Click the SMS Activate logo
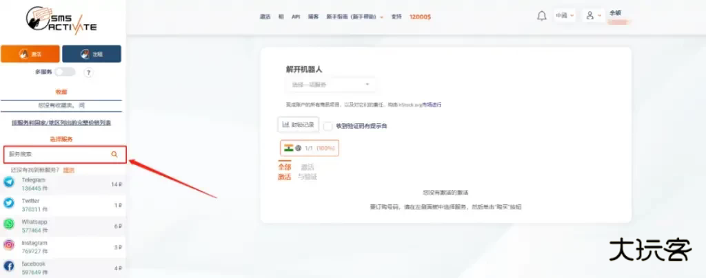The image size is (706, 278). [x=61, y=19]
